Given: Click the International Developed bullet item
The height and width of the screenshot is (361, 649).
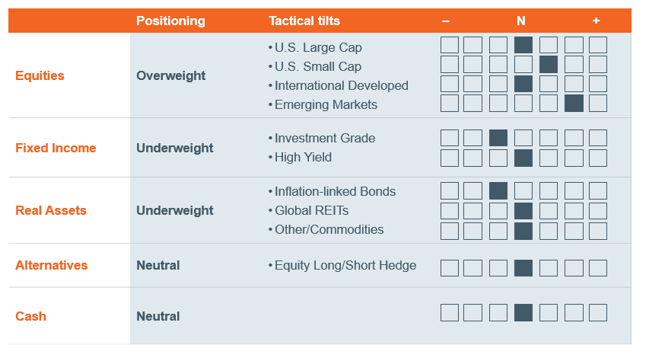Looking at the screenshot, I should click(x=338, y=85).
